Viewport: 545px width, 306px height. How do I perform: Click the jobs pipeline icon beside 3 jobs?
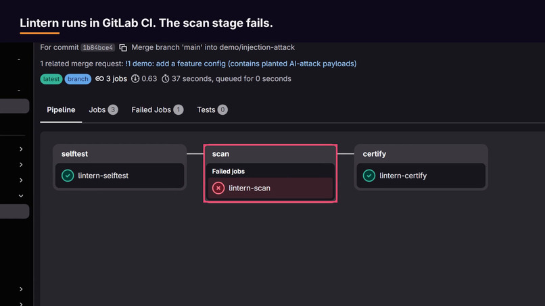(99, 79)
